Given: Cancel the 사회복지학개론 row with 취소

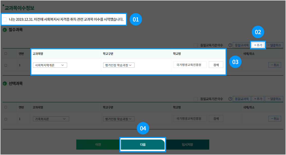Looking at the screenshot, I should click(275, 65).
